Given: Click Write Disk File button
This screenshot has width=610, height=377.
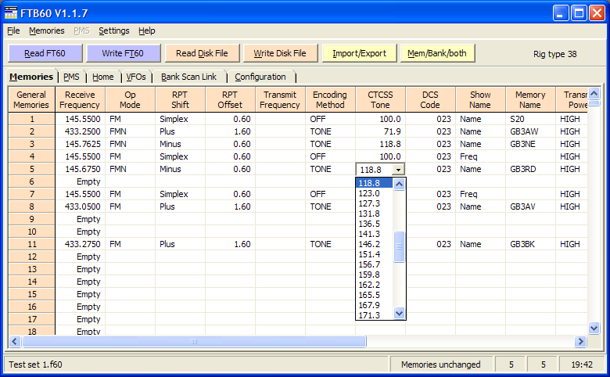Looking at the screenshot, I should click(x=280, y=53).
